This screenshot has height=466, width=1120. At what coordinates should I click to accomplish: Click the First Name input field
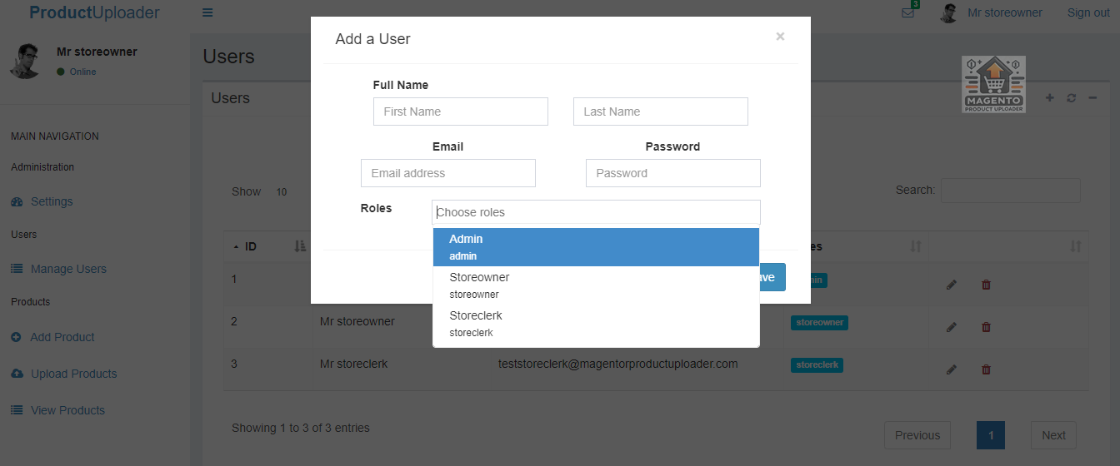(460, 112)
